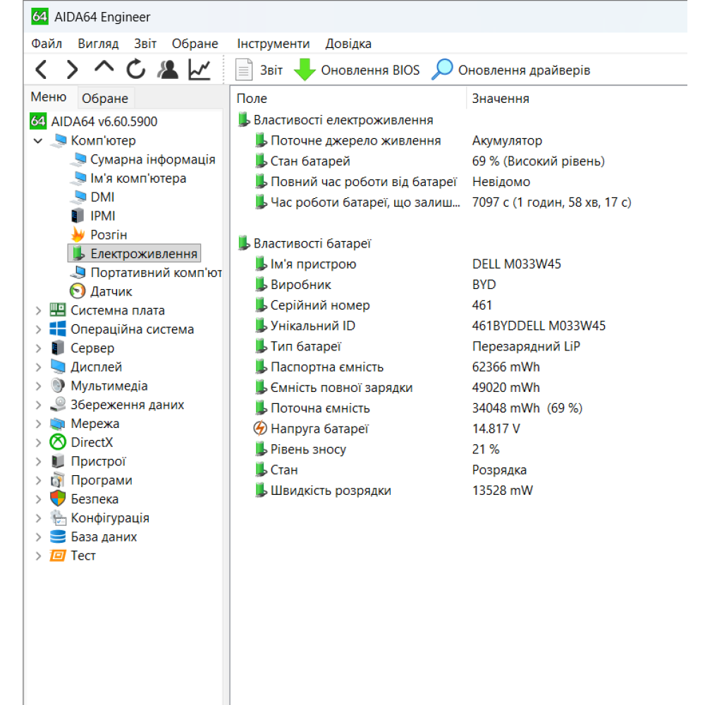The height and width of the screenshot is (705, 705).
Task: Expand the Мережа tree node
Action: [39, 423]
